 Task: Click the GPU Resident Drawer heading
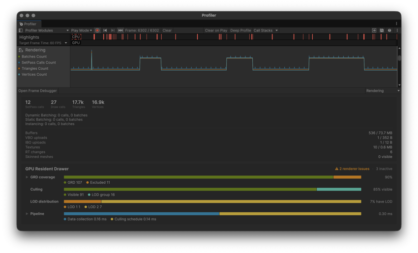[x=47, y=169]
